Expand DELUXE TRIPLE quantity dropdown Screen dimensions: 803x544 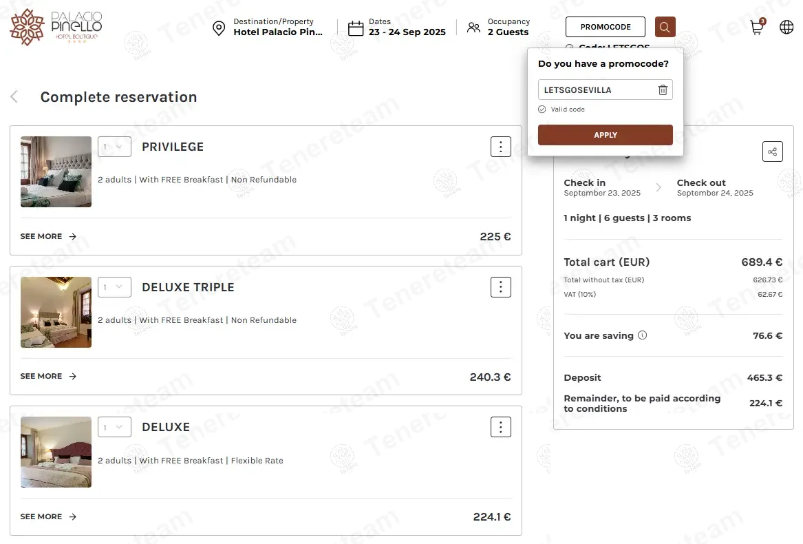click(115, 287)
